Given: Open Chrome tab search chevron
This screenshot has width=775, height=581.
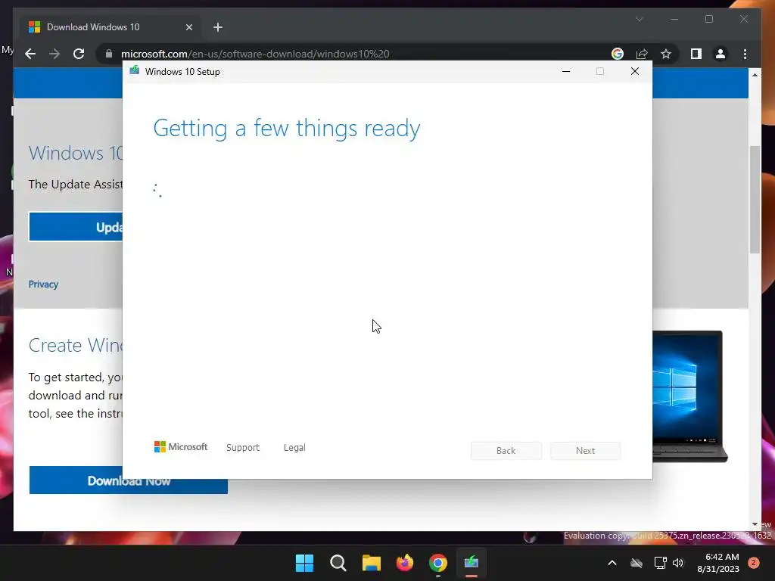Looking at the screenshot, I should point(639,19).
